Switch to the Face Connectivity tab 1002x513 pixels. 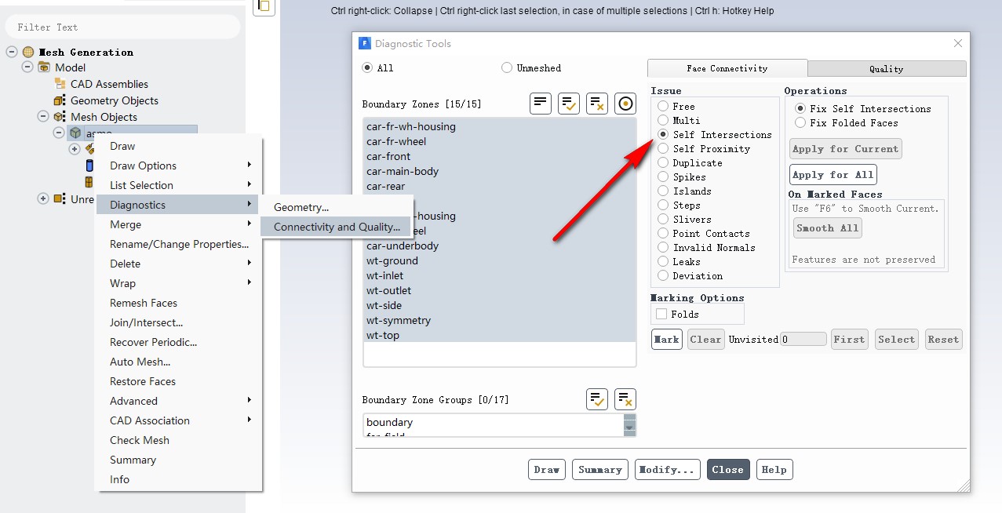[x=727, y=68]
